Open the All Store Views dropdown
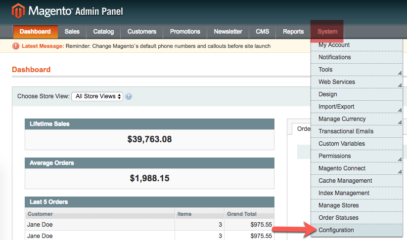Screen dimensions: 407x240 click(97, 96)
